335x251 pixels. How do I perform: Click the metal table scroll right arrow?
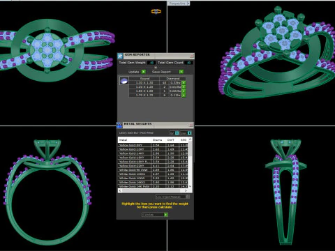pyautogui.click(x=186, y=190)
